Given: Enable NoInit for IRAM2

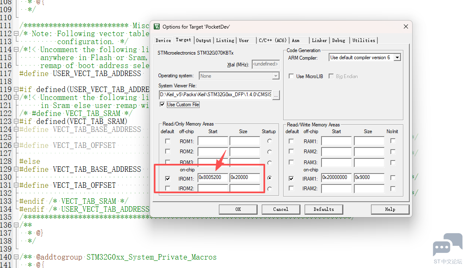Looking at the screenshot, I should (x=393, y=188).
